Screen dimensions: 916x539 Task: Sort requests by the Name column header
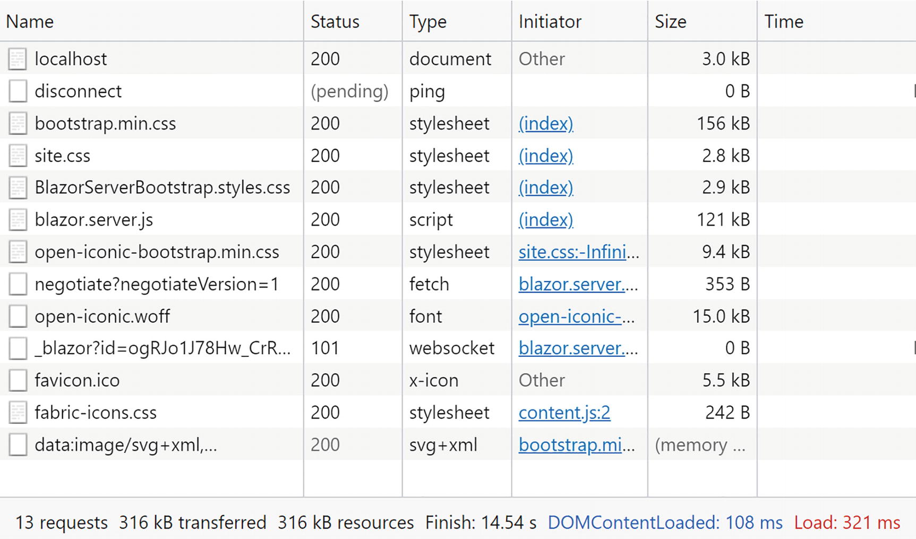(x=30, y=22)
